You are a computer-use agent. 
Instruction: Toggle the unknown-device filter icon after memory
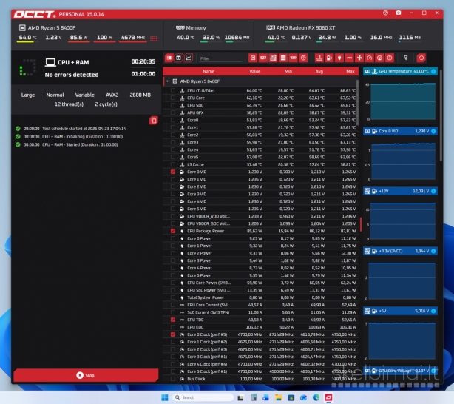pos(303,58)
